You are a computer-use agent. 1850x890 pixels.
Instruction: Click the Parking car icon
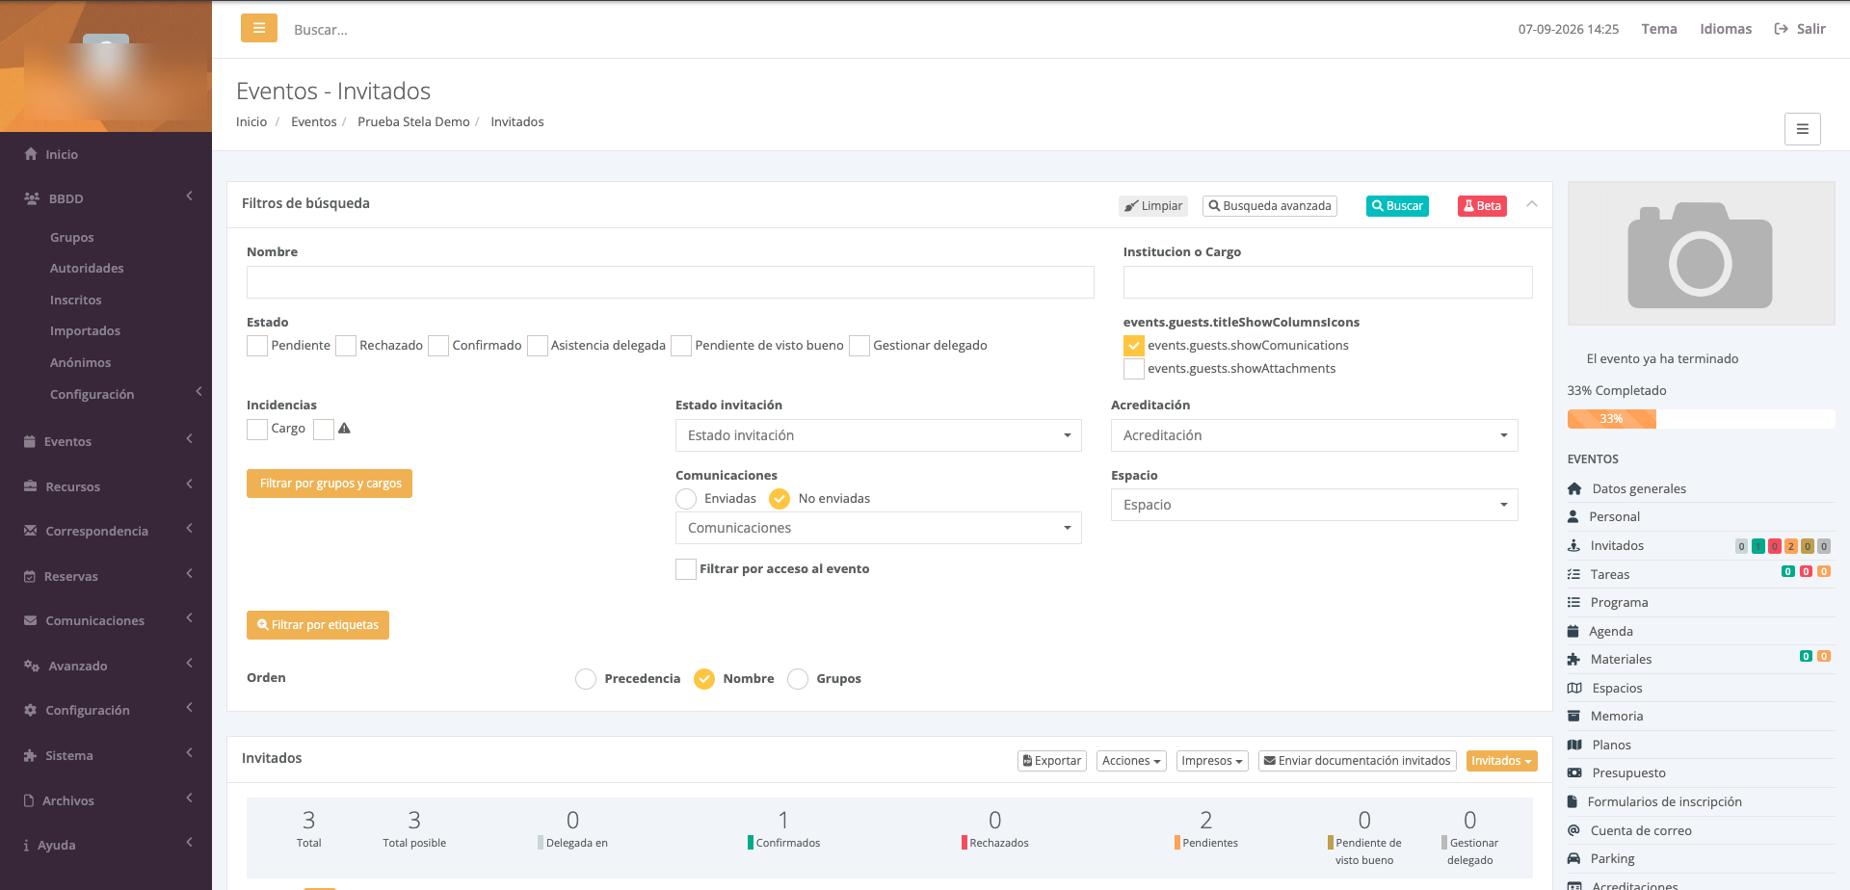coord(1573,858)
